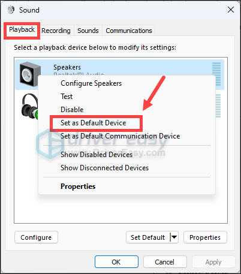
Task: Toggle Show Disconnected Devices option
Action: pos(105,168)
